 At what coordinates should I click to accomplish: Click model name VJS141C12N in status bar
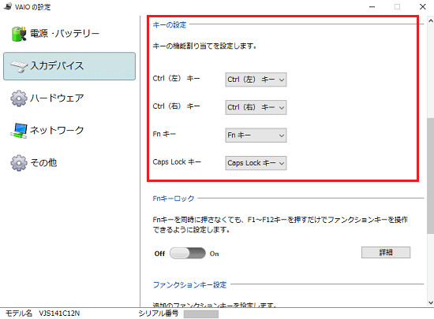pyautogui.click(x=59, y=313)
